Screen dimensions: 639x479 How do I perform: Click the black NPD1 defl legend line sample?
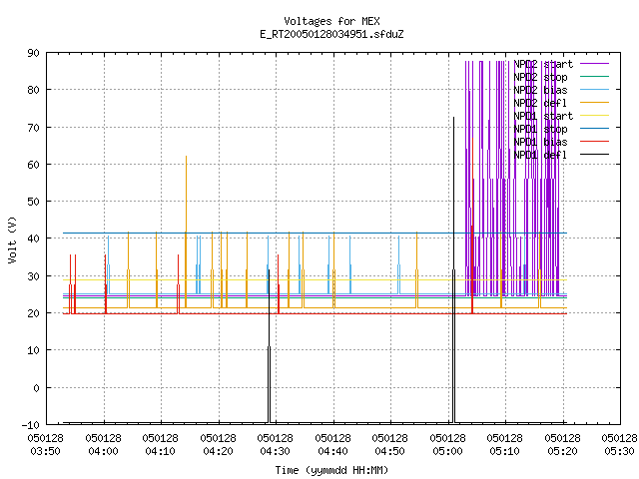click(x=594, y=155)
